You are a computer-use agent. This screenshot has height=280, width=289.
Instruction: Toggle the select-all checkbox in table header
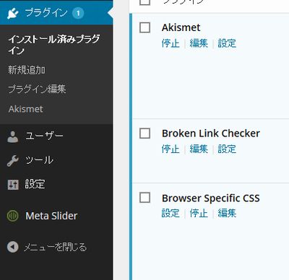point(144,2)
